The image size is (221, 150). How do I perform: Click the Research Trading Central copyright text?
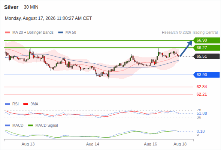click(x=190, y=33)
